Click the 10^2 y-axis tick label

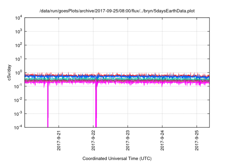pos(18,45)
